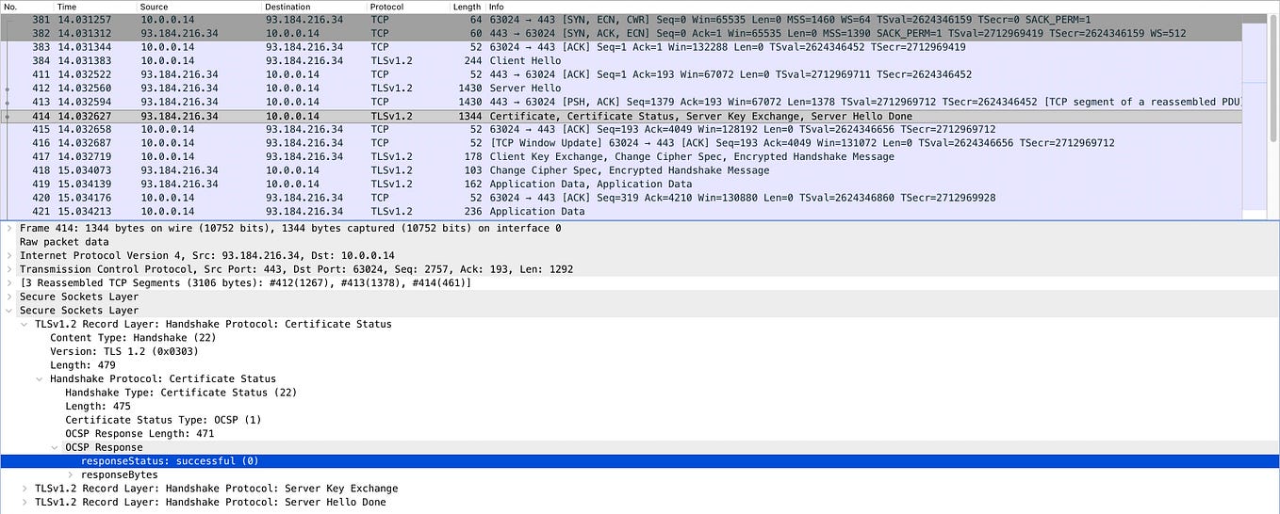Screen dimensions: 1280x514
Task: Select packet 419 Application Data, Application Data
Action: [x=622, y=185]
